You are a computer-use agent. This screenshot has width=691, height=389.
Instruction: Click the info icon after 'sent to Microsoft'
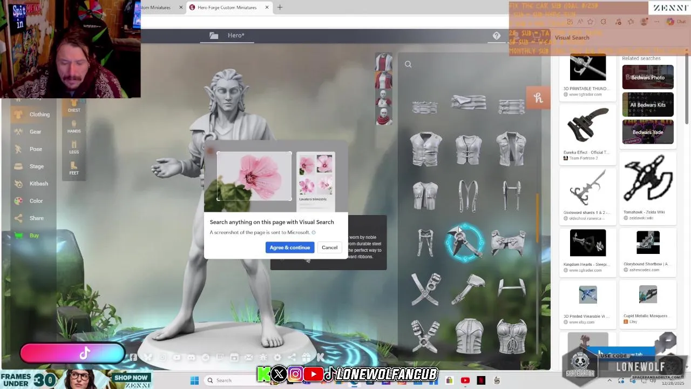click(314, 232)
